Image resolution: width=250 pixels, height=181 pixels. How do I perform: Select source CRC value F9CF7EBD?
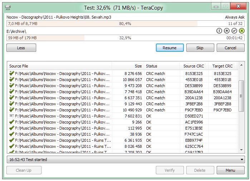[x=194, y=110]
